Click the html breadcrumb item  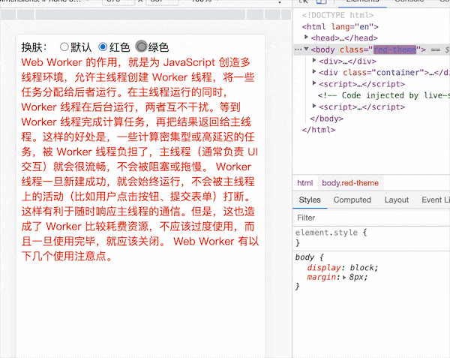coord(304,183)
